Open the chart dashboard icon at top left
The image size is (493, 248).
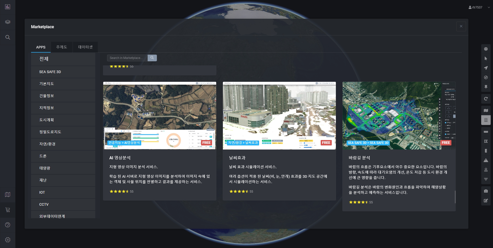pyautogui.click(x=8, y=7)
